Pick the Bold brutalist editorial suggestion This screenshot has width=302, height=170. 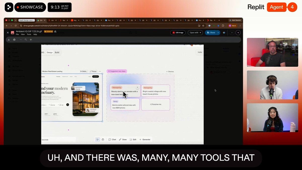125,104
